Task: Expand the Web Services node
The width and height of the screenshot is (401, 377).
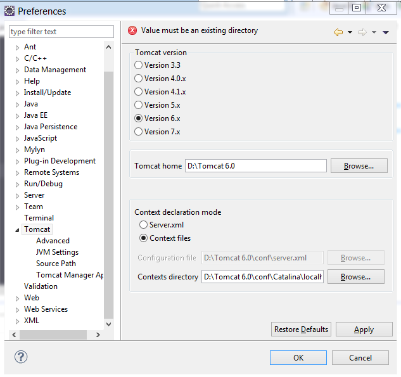Action: tap(17, 310)
